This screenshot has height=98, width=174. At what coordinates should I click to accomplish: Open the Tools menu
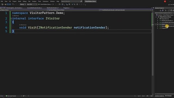point(39,1)
